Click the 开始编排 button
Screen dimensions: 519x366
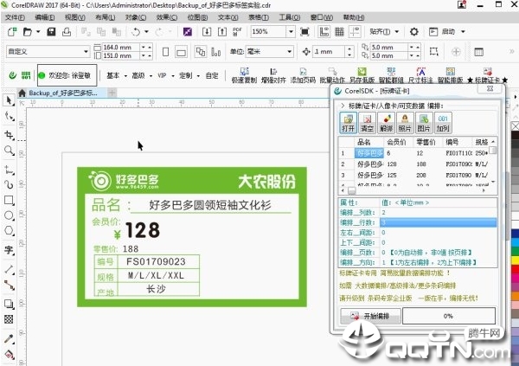370,316
